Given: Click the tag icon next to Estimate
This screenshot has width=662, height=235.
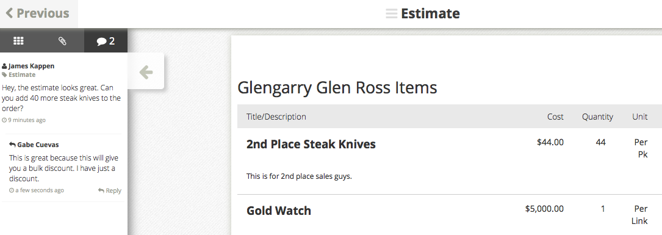Looking at the screenshot, I should pyautogui.click(x=4, y=75).
